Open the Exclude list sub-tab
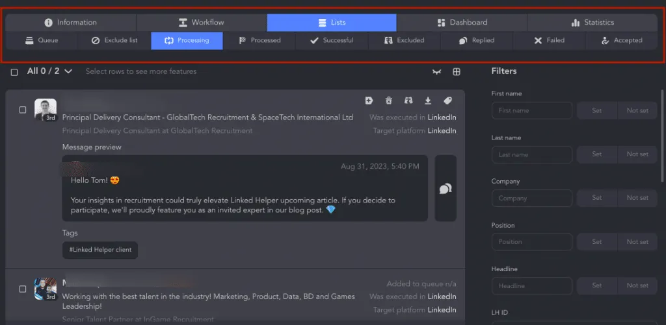The height and width of the screenshot is (325, 666). [x=114, y=41]
